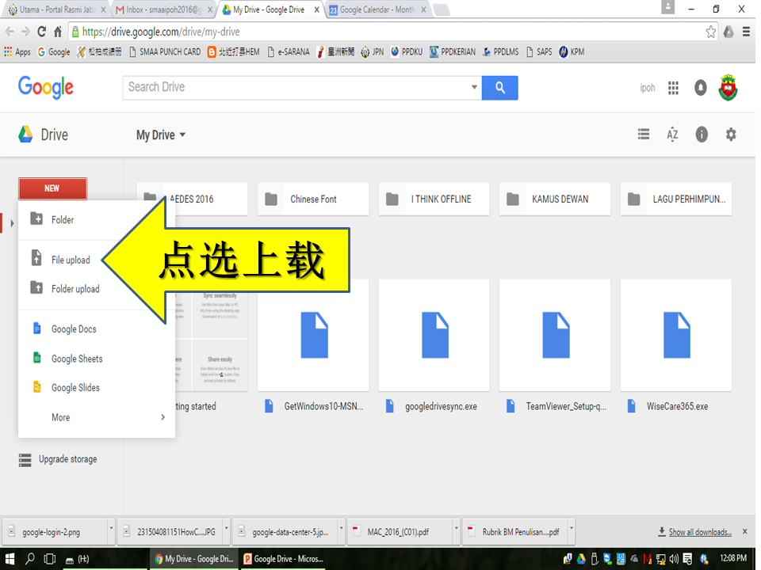The height and width of the screenshot is (570, 761).
Task: Open Windows taskbar search icon
Action: [x=29, y=559]
